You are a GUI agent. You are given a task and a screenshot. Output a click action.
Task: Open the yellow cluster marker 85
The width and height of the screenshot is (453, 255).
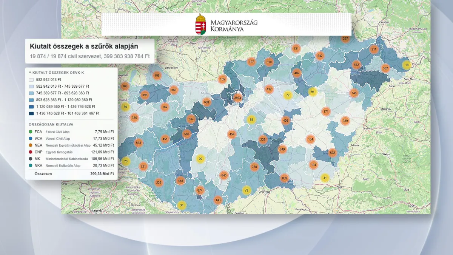[251, 120]
